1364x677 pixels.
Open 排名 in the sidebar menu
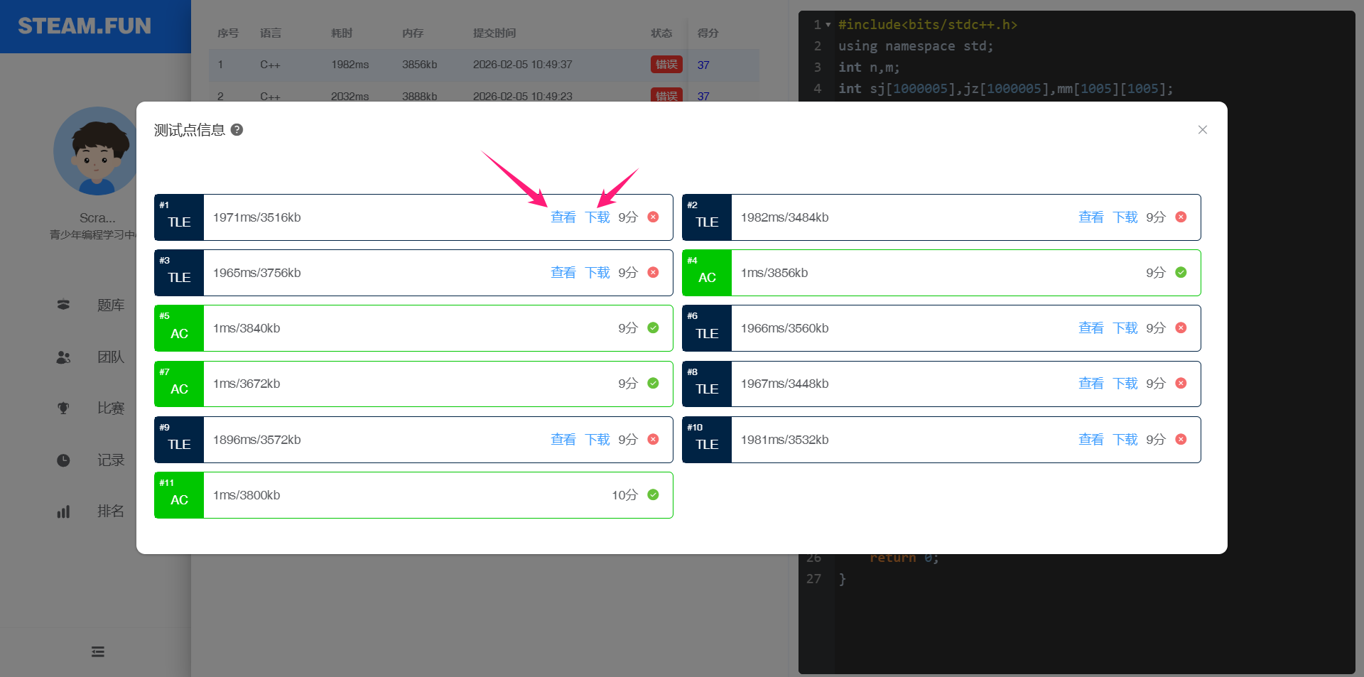pyautogui.click(x=111, y=511)
